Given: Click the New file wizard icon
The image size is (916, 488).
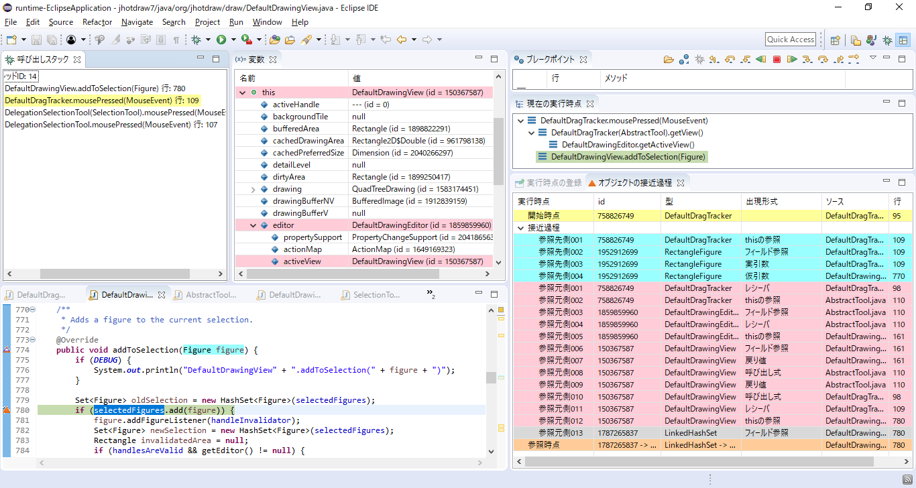Looking at the screenshot, I should 11,40.
